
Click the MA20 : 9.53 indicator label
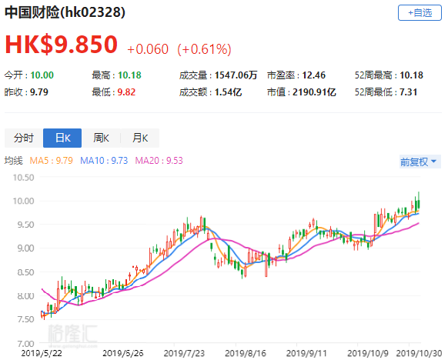(x=159, y=161)
